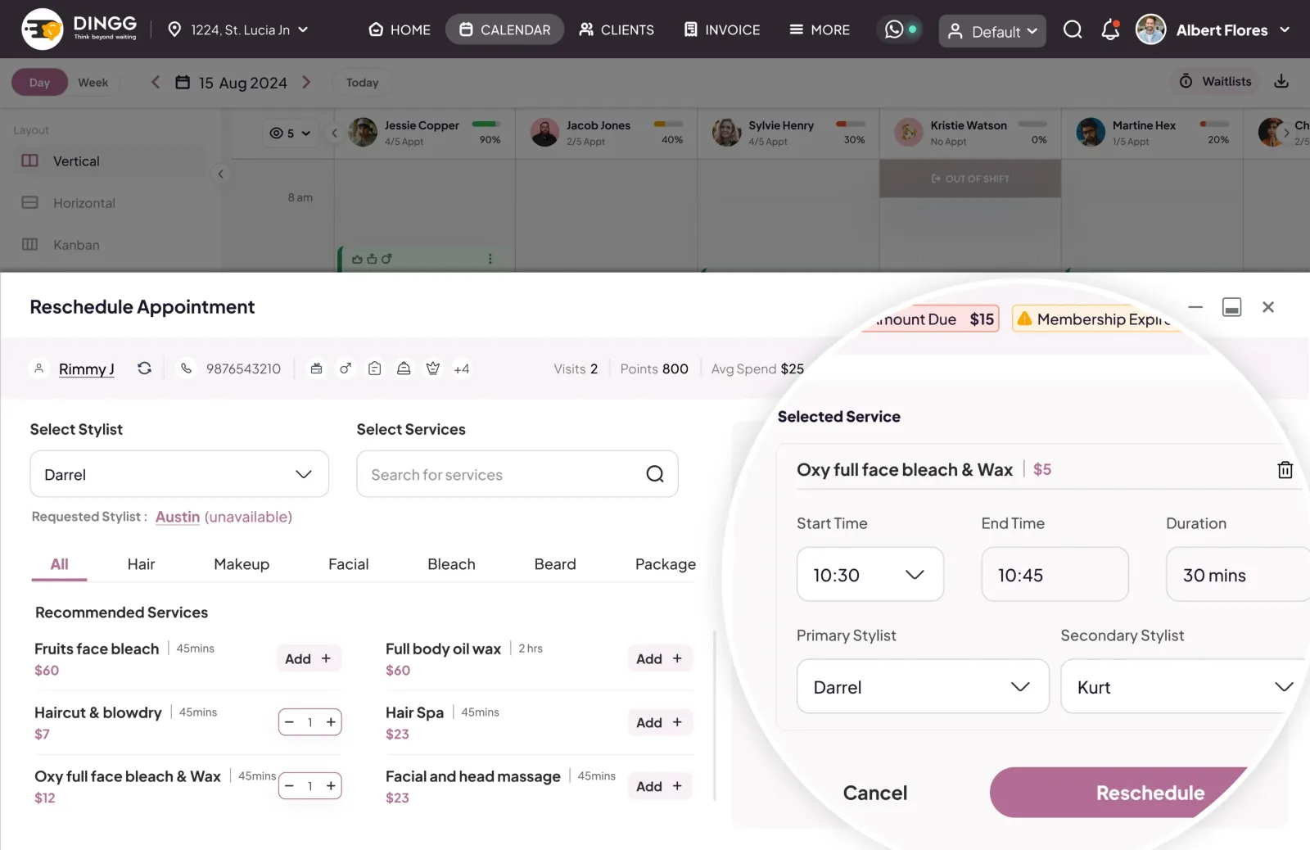Screen dimensions: 1310x850
Task: Select Beard services tab
Action: click(x=555, y=564)
